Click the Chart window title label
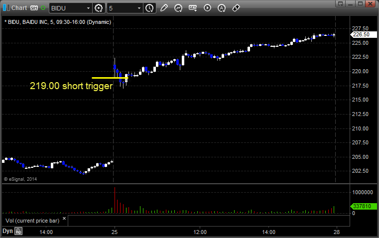The height and width of the screenshot is (238, 379). coord(19,8)
